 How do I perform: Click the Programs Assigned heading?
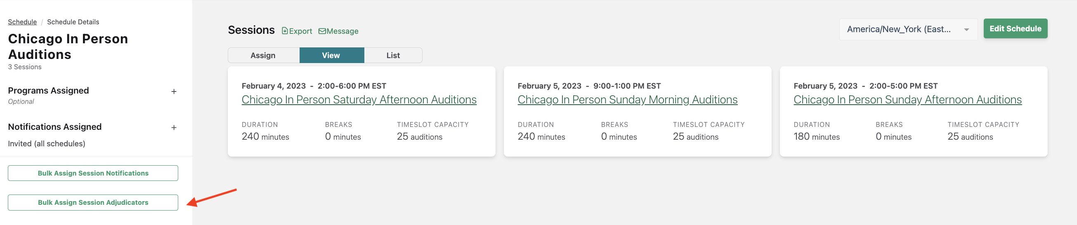point(49,91)
